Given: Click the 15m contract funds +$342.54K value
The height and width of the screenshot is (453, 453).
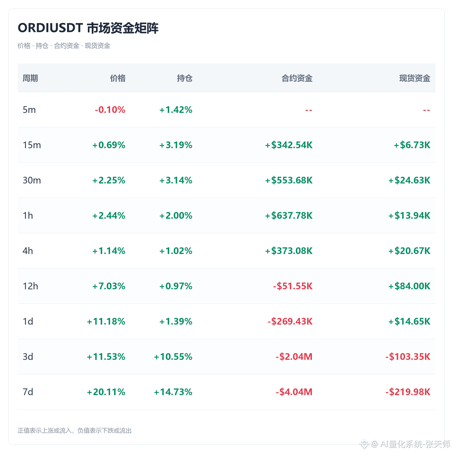Looking at the screenshot, I should (x=289, y=145).
